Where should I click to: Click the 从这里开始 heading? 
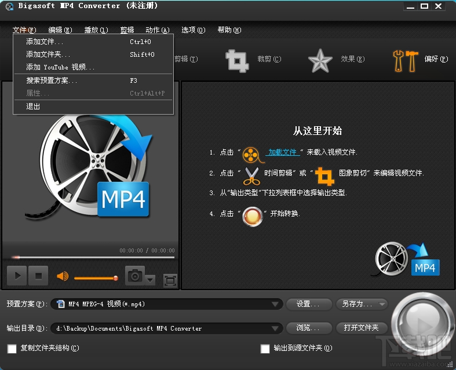[318, 131]
